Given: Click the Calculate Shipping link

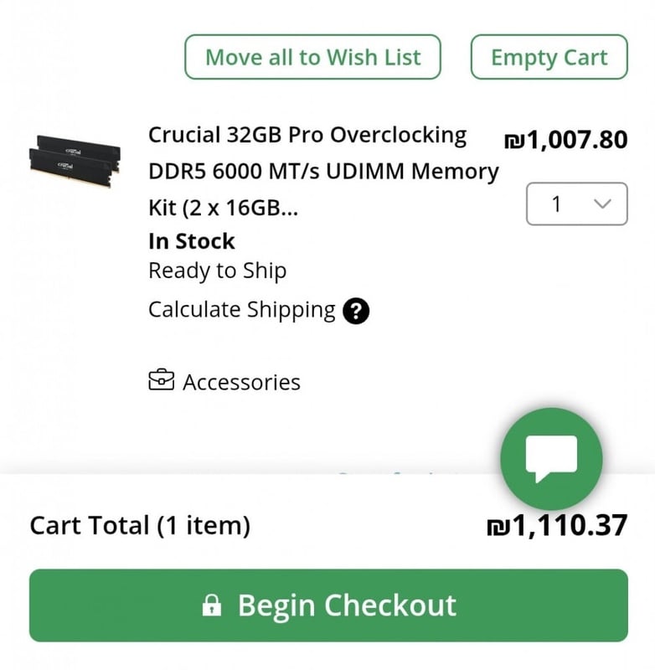Looking at the screenshot, I should point(241,310).
